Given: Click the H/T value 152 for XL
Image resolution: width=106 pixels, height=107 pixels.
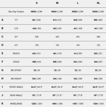Looking at the screenshot, I should click(x=98, y=45).
